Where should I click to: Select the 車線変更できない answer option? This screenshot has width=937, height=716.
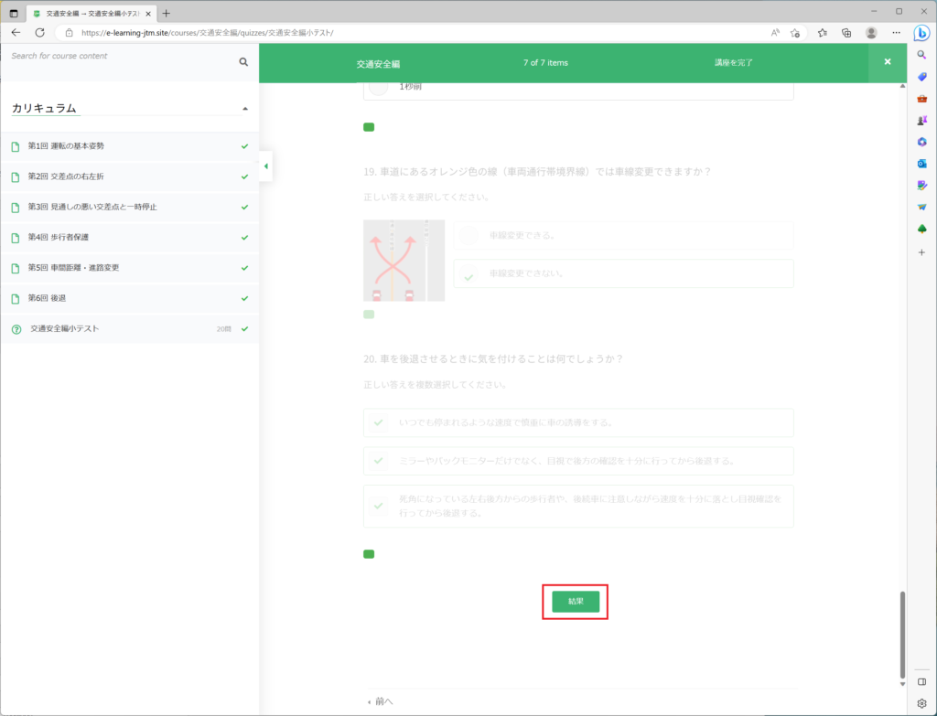468,273
